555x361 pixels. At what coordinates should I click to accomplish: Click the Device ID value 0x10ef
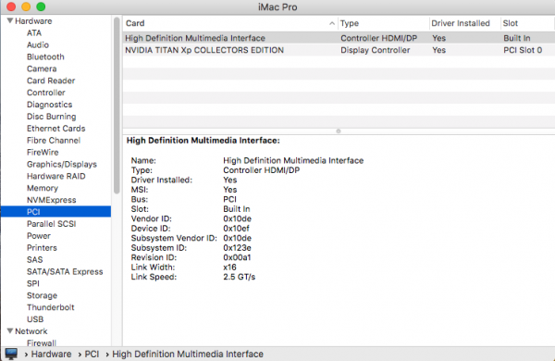click(x=236, y=229)
